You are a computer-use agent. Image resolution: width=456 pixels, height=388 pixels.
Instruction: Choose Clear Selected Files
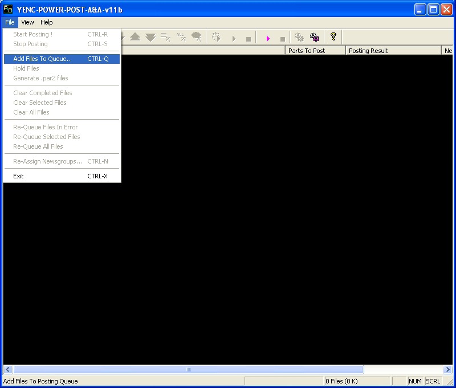(62, 103)
